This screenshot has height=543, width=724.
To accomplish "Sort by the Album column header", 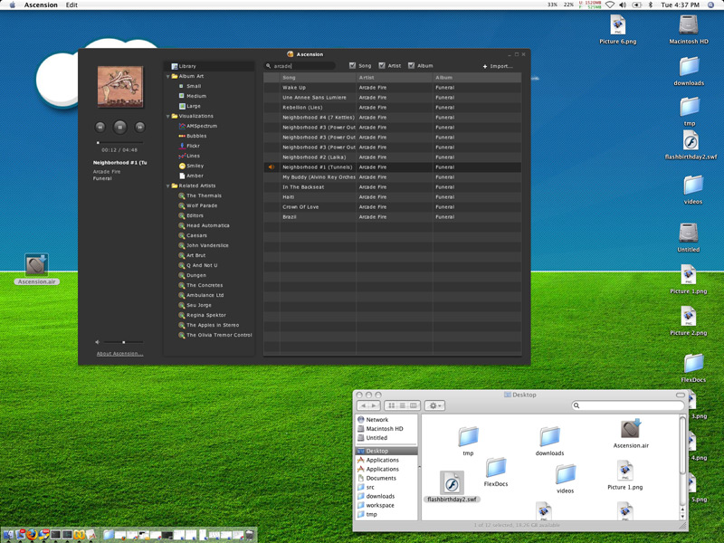I will pos(477,78).
